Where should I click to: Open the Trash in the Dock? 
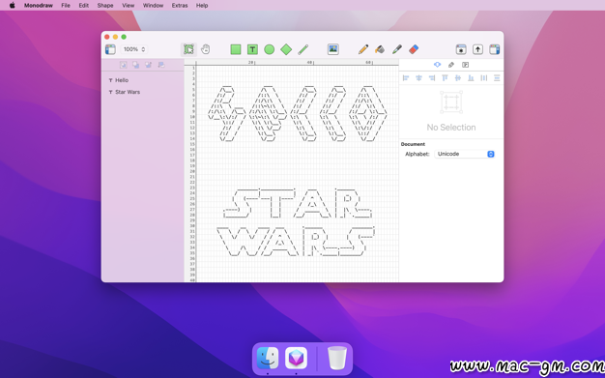337,358
